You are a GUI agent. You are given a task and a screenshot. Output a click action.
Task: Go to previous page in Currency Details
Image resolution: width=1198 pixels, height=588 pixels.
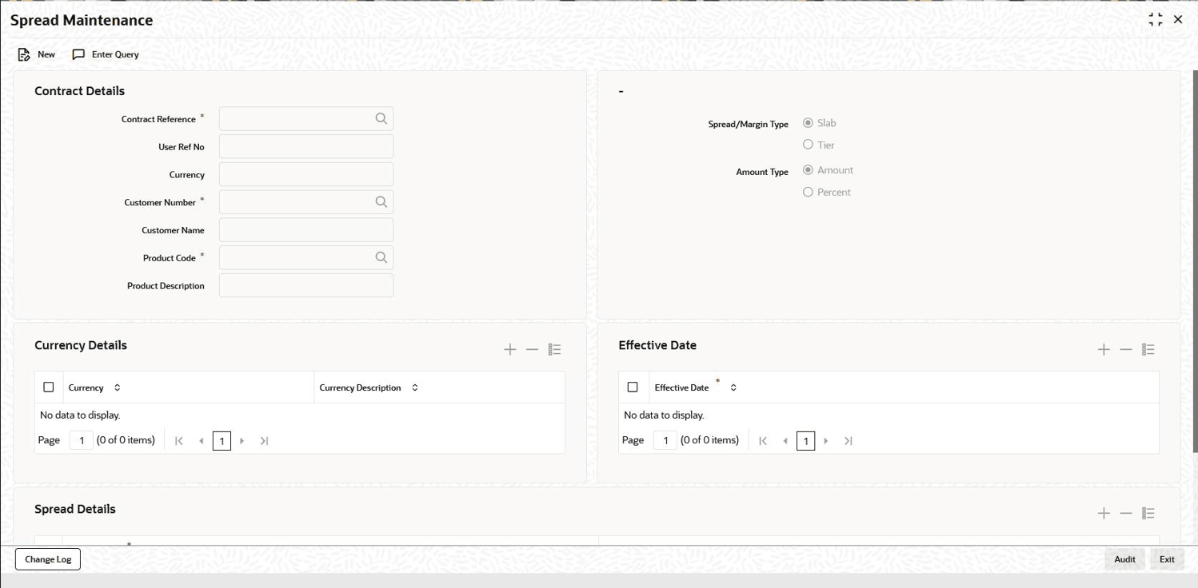tap(201, 441)
